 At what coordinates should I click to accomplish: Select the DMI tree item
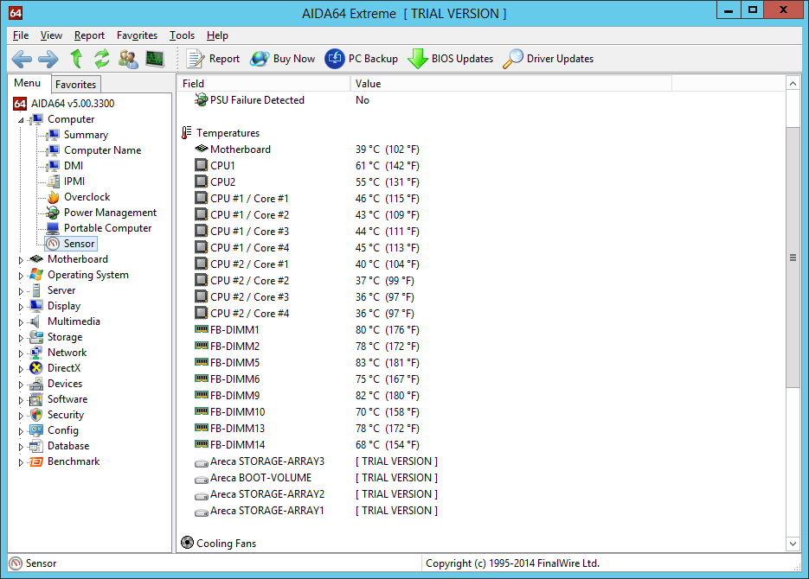(74, 166)
